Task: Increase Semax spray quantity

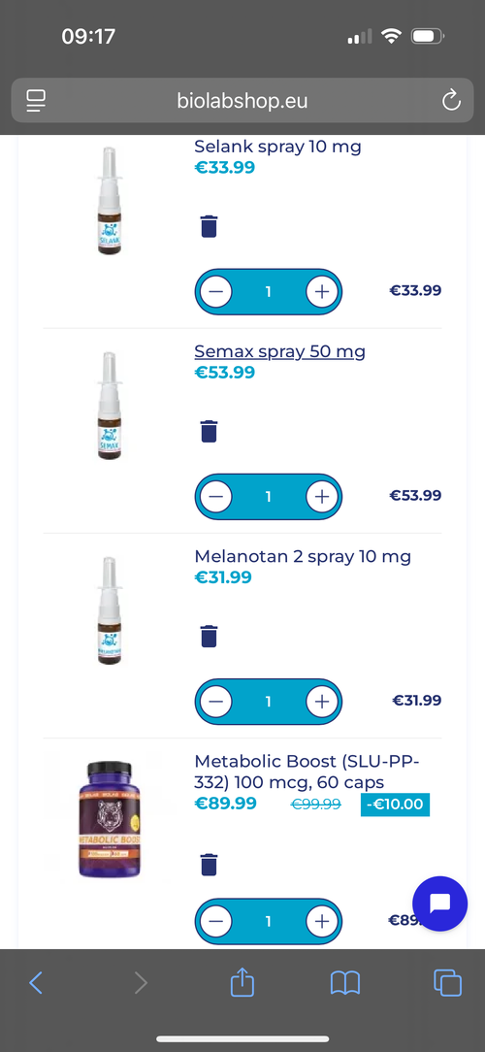Action: (x=322, y=497)
